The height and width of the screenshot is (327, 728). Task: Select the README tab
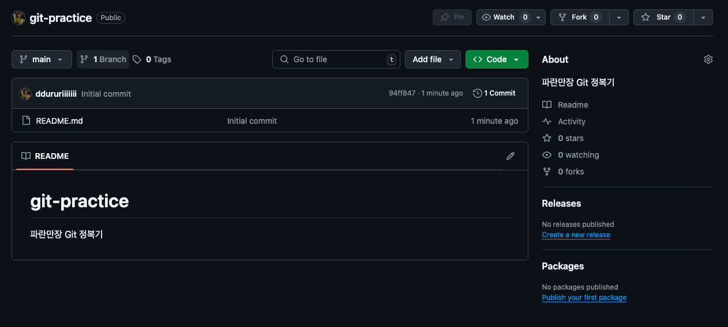(x=45, y=156)
